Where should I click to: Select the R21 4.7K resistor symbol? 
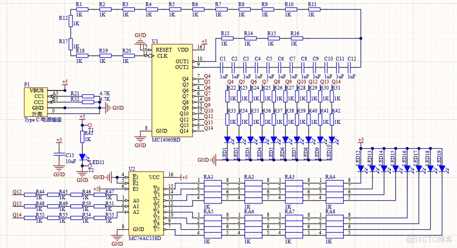coord(88,97)
